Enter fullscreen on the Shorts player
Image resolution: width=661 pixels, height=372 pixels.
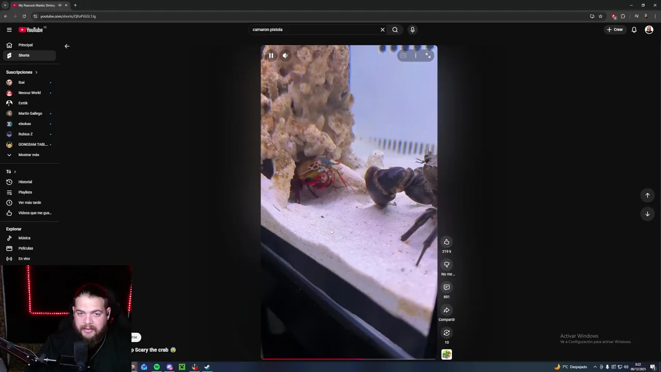pyautogui.click(x=428, y=55)
